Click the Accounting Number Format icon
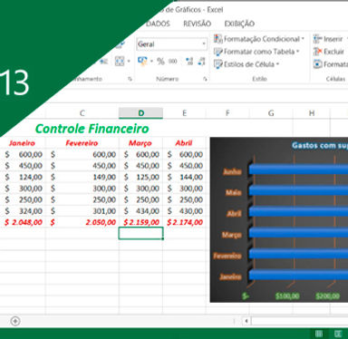 pyautogui.click(x=142, y=62)
